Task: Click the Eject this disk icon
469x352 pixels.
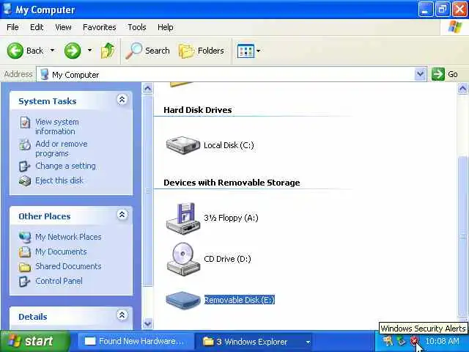Action: 25,181
